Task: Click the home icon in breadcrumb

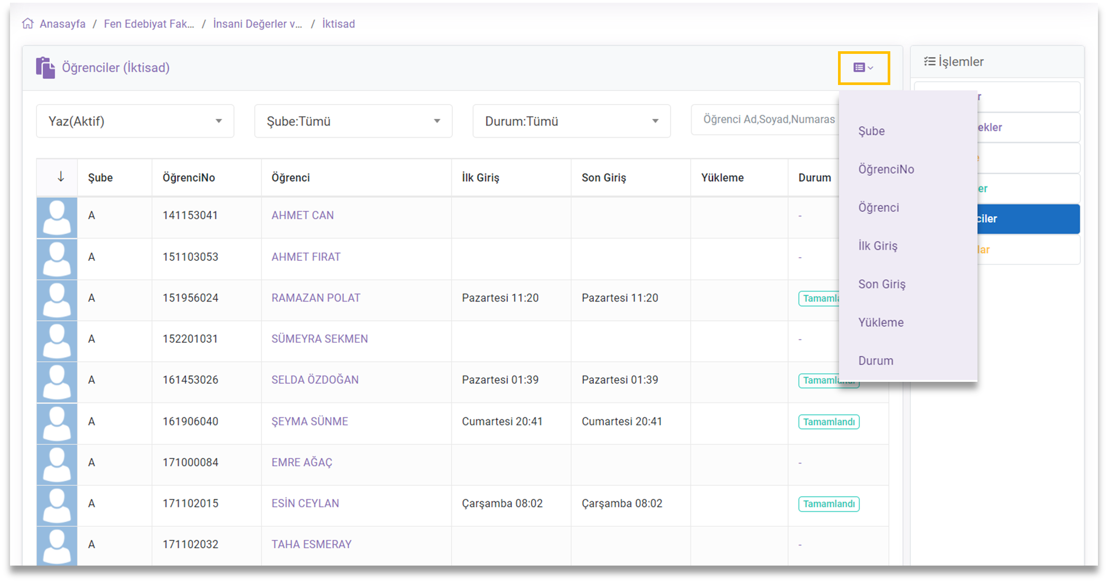Action: click(x=27, y=24)
